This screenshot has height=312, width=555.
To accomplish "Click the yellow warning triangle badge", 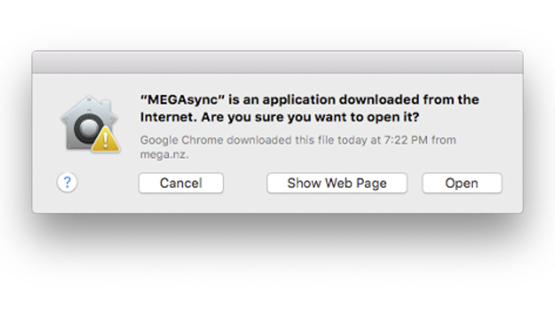I will pyautogui.click(x=106, y=140).
